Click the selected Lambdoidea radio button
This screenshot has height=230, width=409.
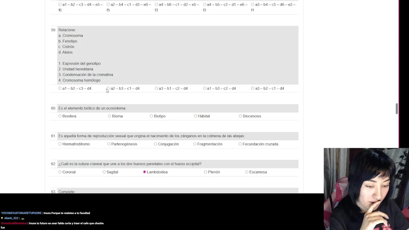(144, 172)
